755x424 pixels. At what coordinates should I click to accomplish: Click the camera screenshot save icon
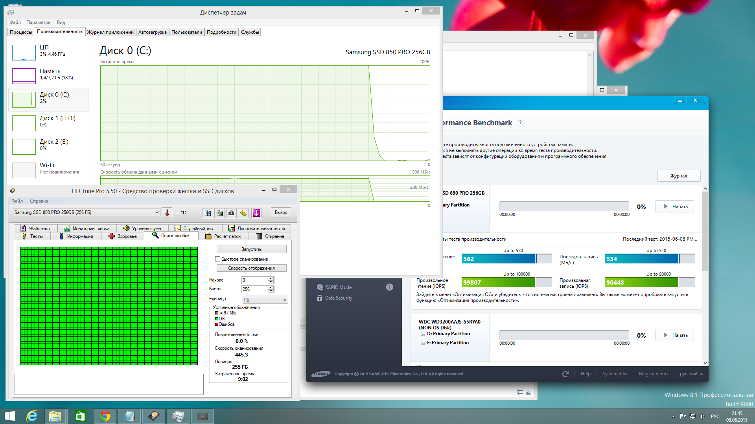(232, 213)
